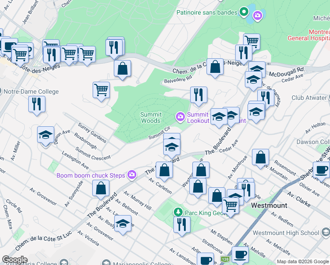Select the Summit Lookout camera marker
Image resolution: width=330 pixels, height=265 pixels.
[x=180, y=117]
